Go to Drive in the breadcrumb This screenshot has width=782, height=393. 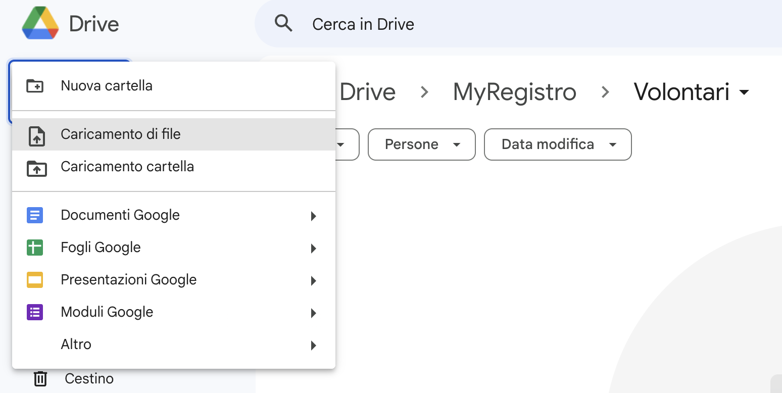point(367,92)
